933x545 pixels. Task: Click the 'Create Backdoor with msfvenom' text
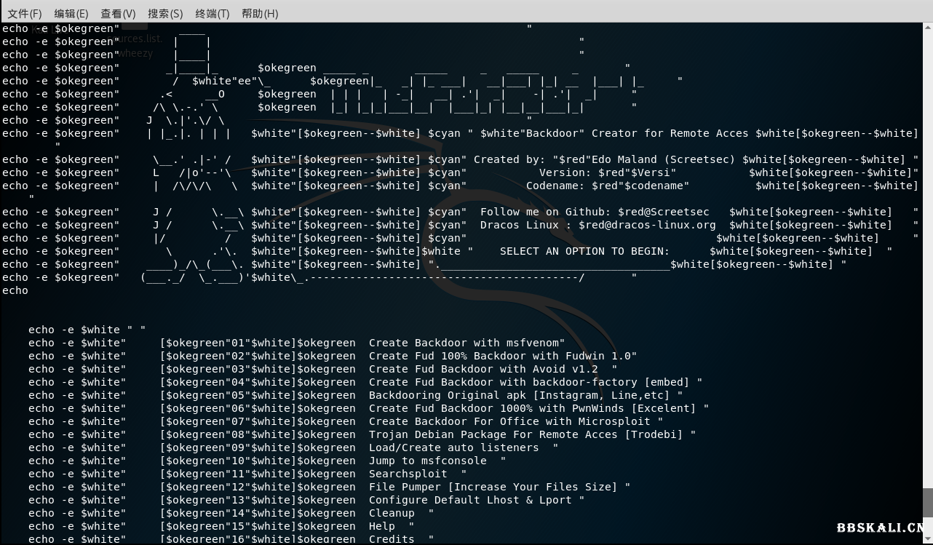[x=466, y=343]
